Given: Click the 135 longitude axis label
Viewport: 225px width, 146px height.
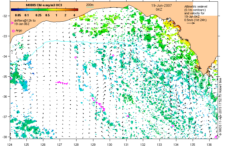Looking at the screenshot, I should (x=193, y=144).
